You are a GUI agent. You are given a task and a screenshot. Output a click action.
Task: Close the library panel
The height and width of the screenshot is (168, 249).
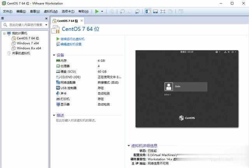click(x=46, y=19)
